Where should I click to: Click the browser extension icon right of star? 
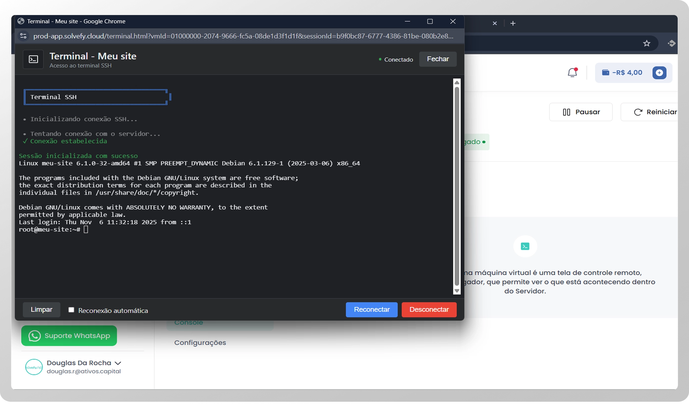[671, 44]
